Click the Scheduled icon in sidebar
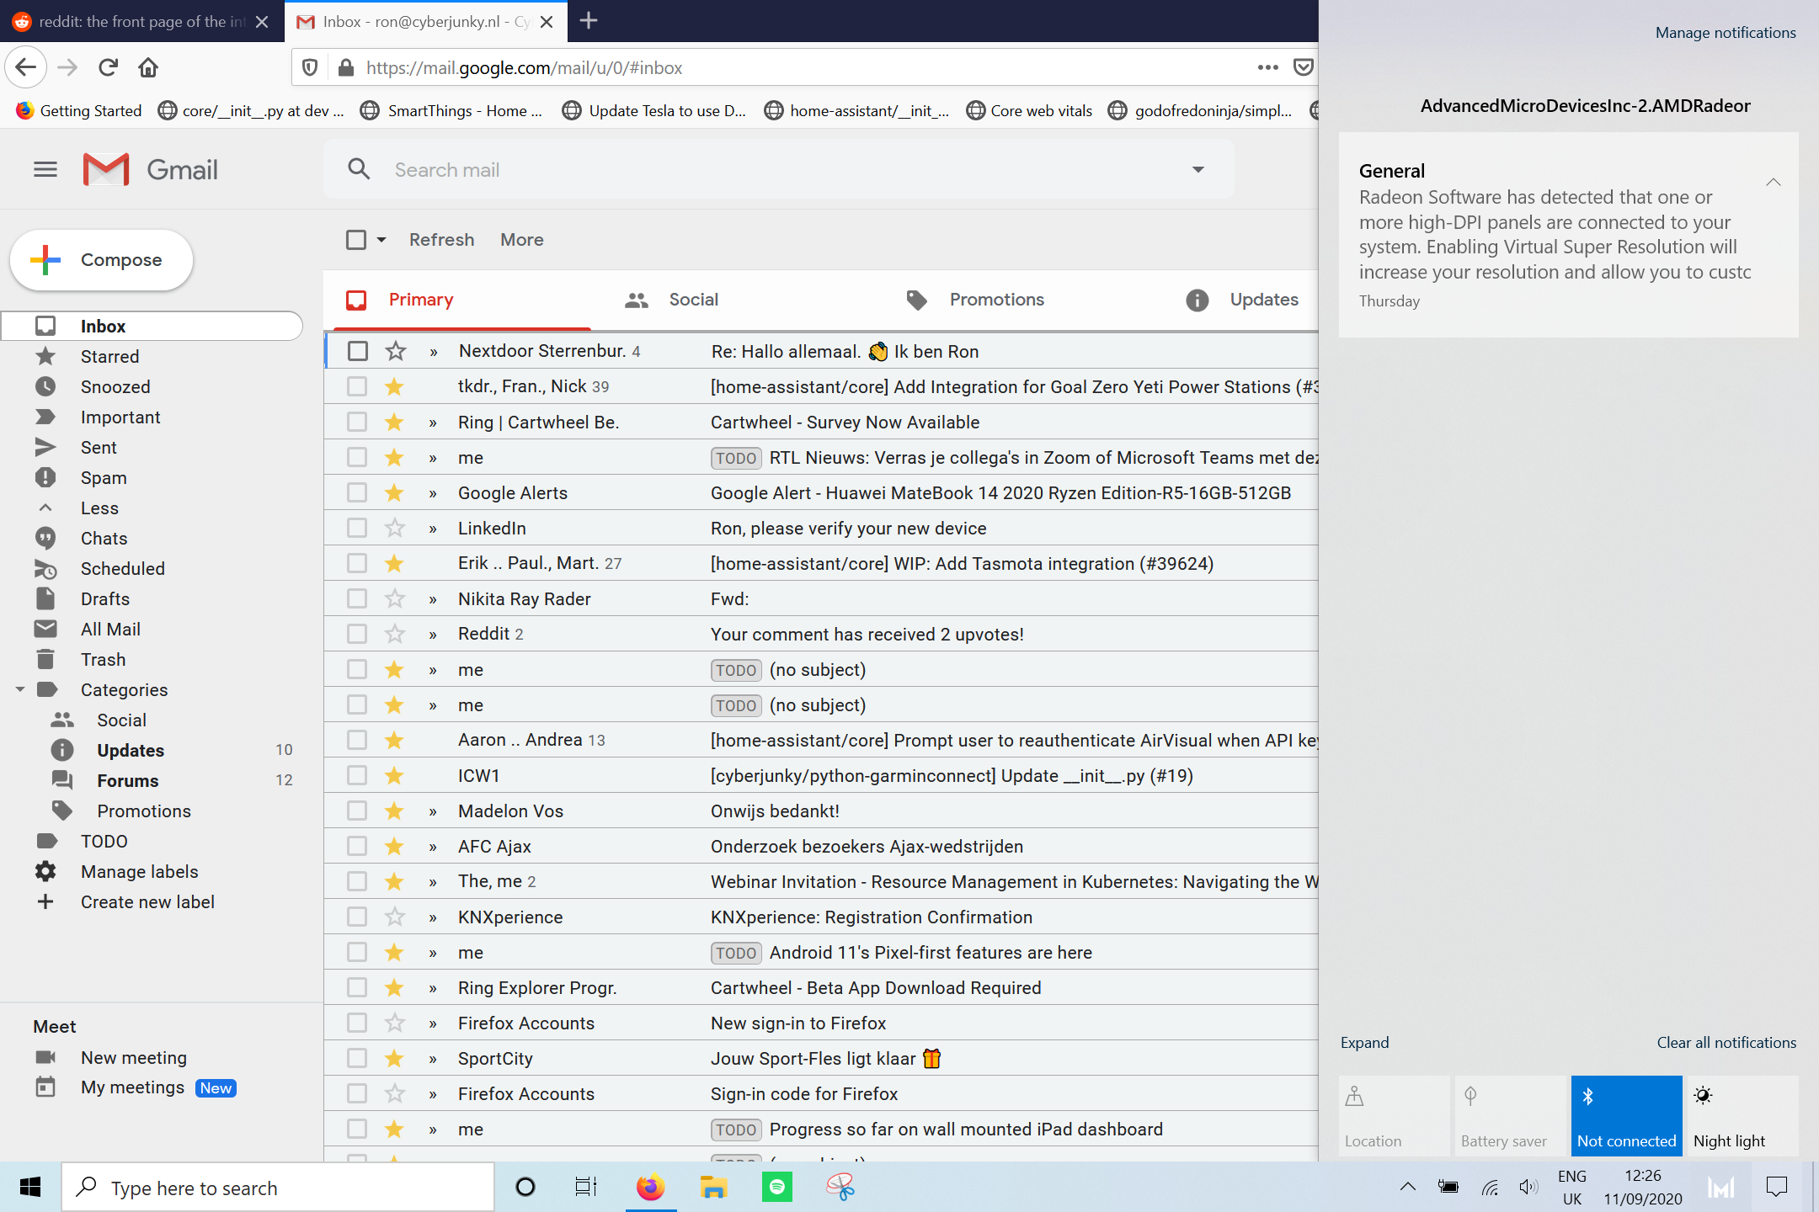 45,569
